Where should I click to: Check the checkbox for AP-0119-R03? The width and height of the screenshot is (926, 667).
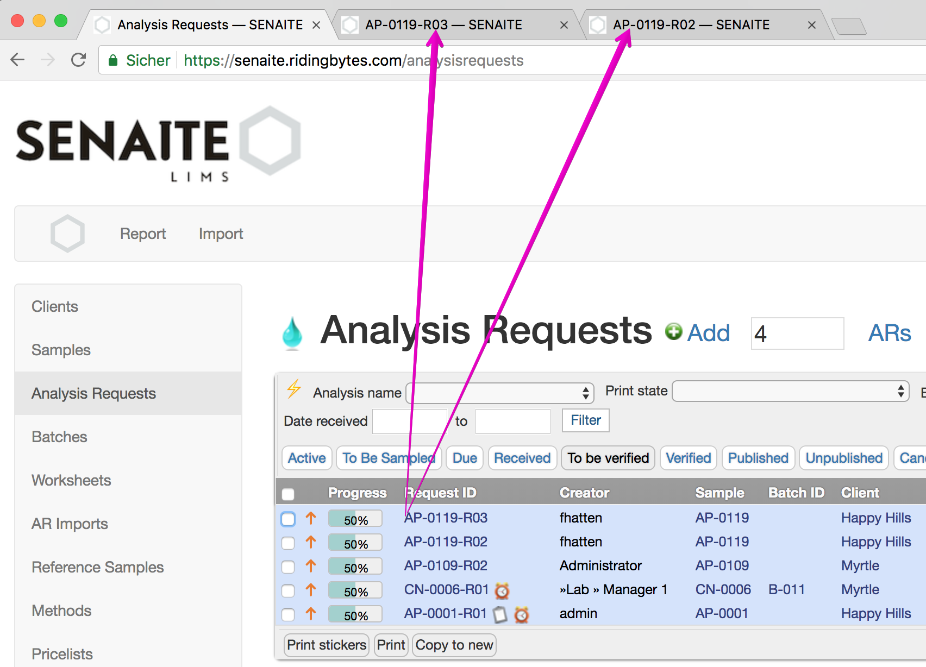pos(288,519)
